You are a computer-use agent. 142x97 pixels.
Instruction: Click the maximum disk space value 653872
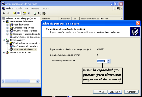click(x=101, y=49)
